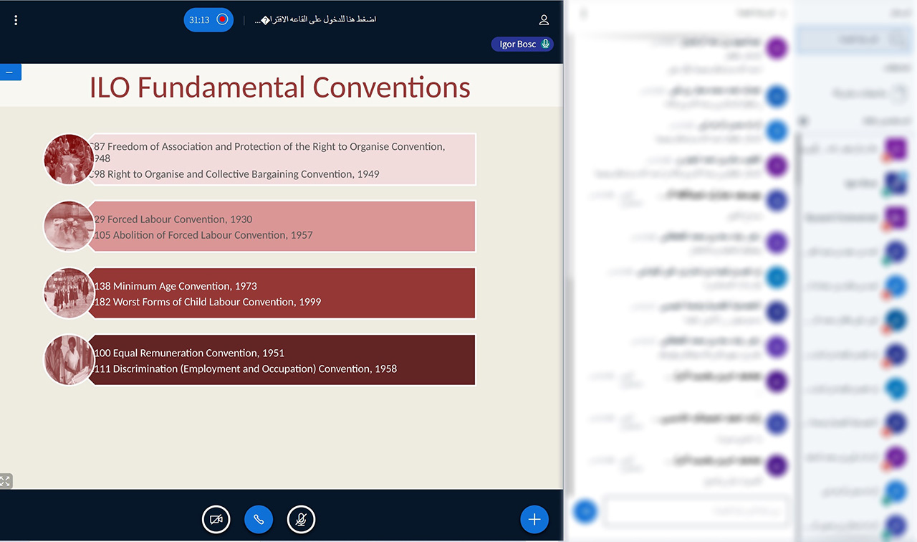
Task: Toggle the user list icon
Action: (x=544, y=20)
